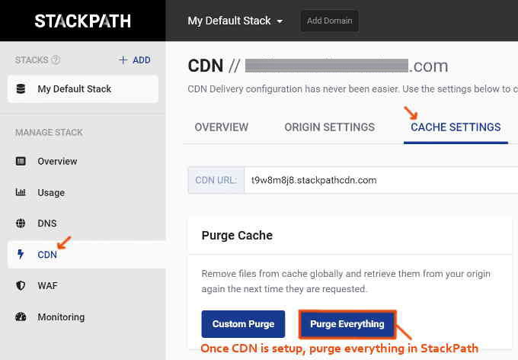Click the Purge Cache heading

click(x=237, y=235)
